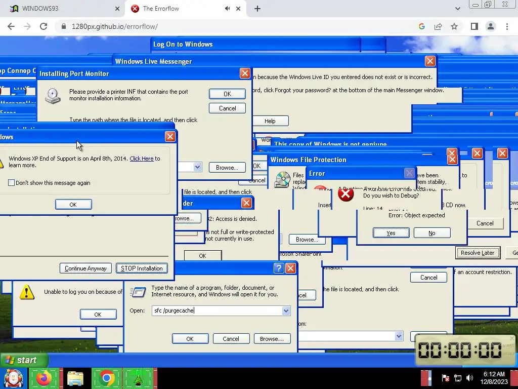The image size is (518, 389).
Task: Open the Windows XP start menu
Action: (x=24, y=360)
